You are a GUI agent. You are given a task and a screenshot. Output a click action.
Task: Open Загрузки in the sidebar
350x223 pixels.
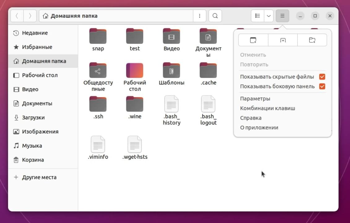click(x=43, y=118)
